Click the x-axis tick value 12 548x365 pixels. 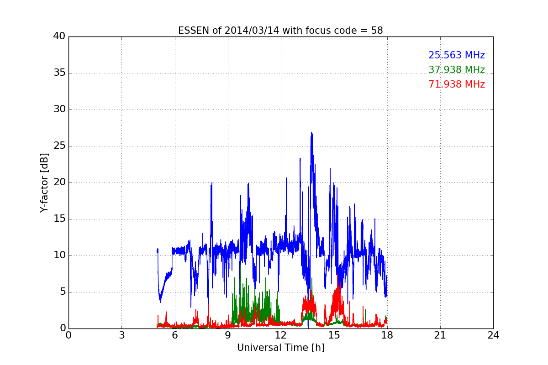click(x=281, y=335)
